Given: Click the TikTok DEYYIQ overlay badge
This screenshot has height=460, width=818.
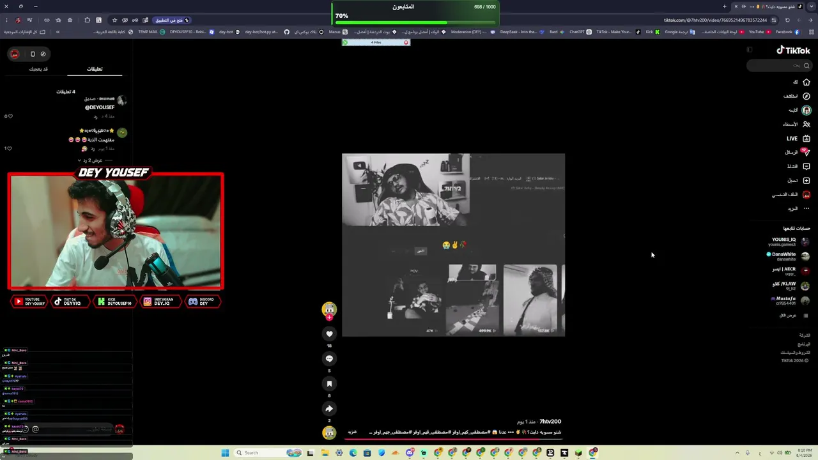Looking at the screenshot, I should tap(69, 302).
